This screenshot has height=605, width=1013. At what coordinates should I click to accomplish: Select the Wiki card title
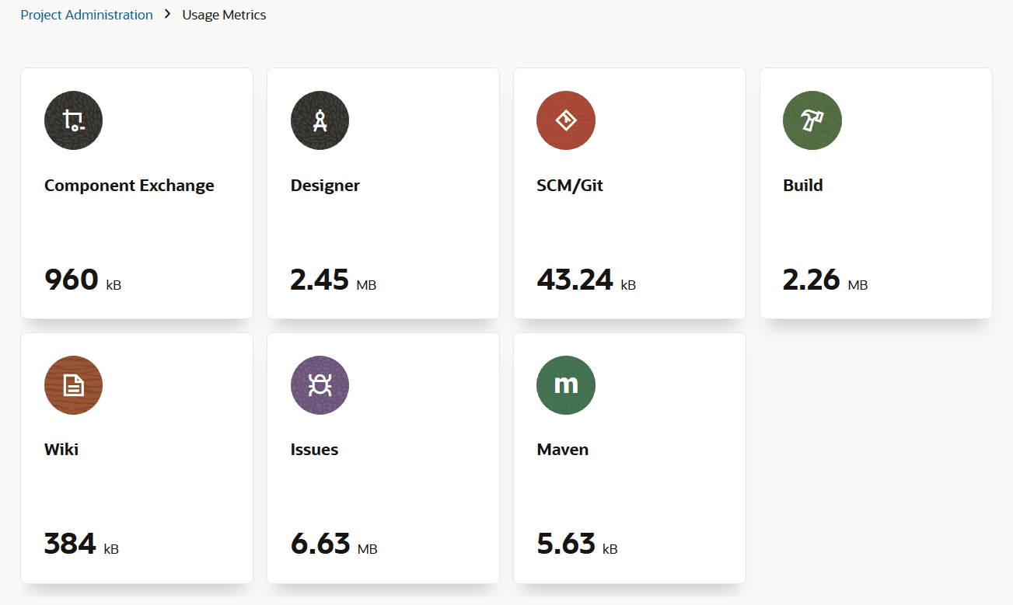point(61,450)
